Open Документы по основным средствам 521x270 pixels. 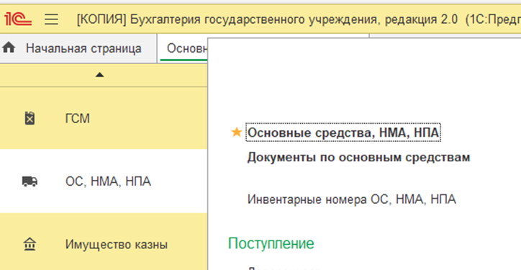358,157
